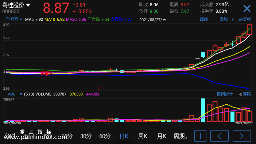Click the tallest cyan volume bar
This screenshot has height=144, width=256.
point(203,110)
